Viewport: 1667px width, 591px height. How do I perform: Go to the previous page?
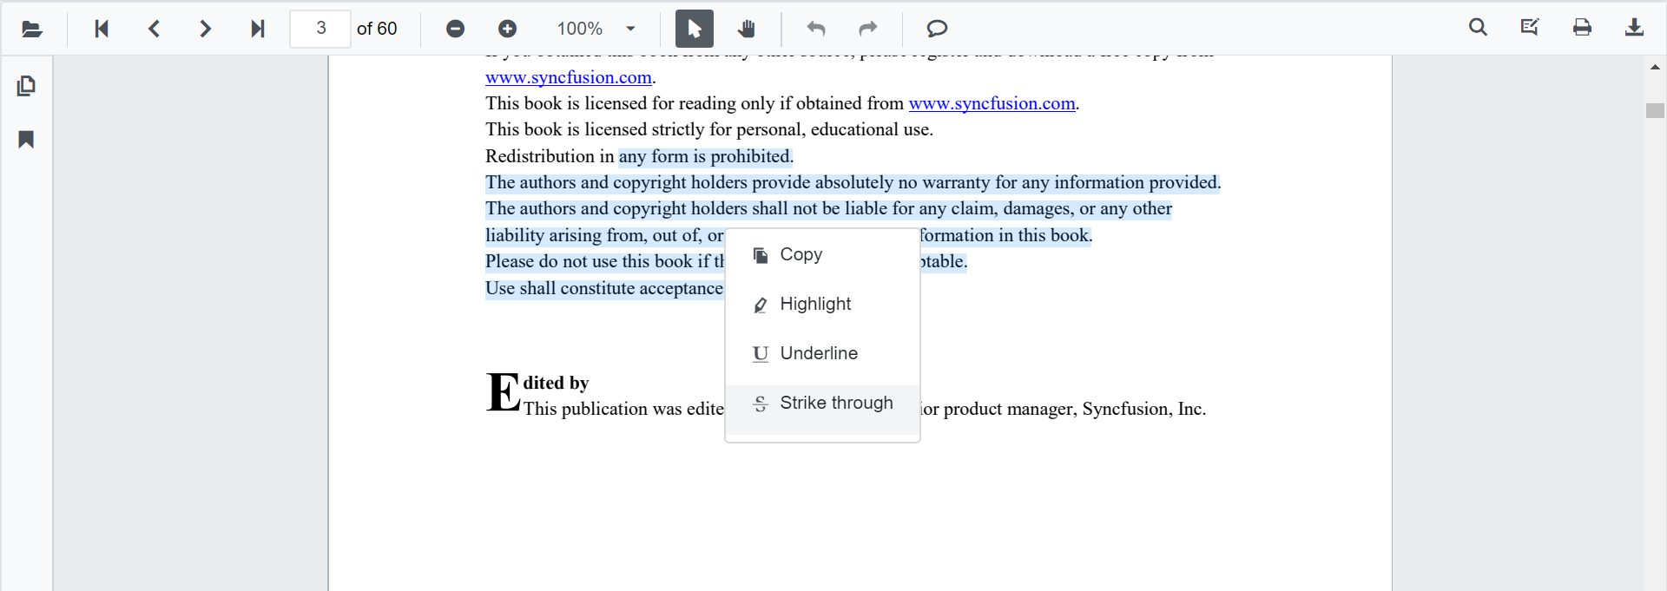click(x=154, y=29)
